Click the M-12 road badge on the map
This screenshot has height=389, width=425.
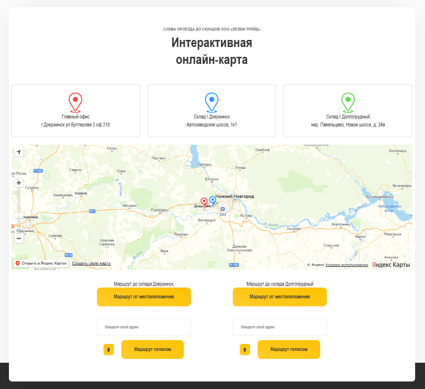(x=69, y=255)
